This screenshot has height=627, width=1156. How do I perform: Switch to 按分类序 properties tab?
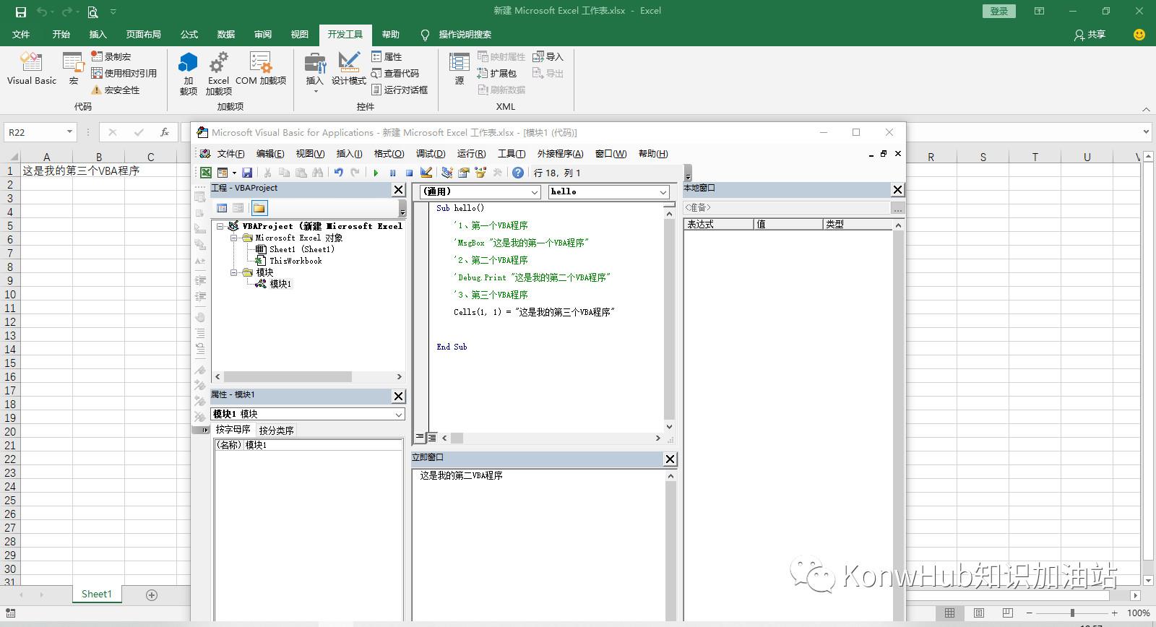click(x=276, y=430)
